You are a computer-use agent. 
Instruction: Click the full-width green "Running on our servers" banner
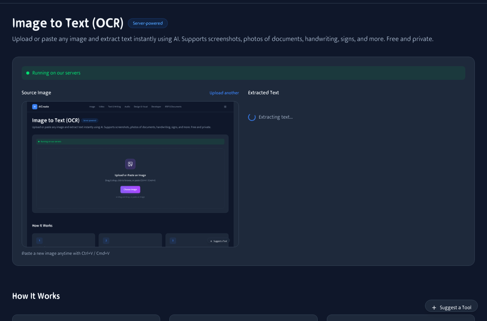243,73
